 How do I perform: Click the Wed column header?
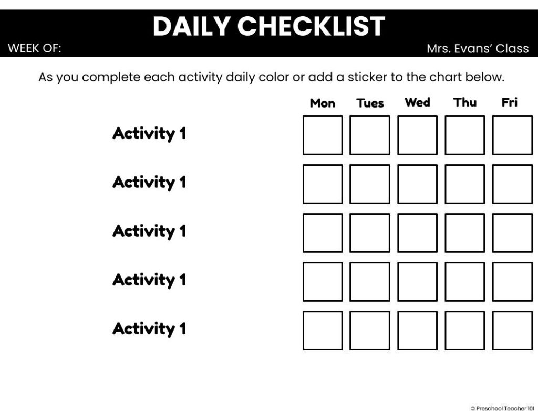[417, 102]
